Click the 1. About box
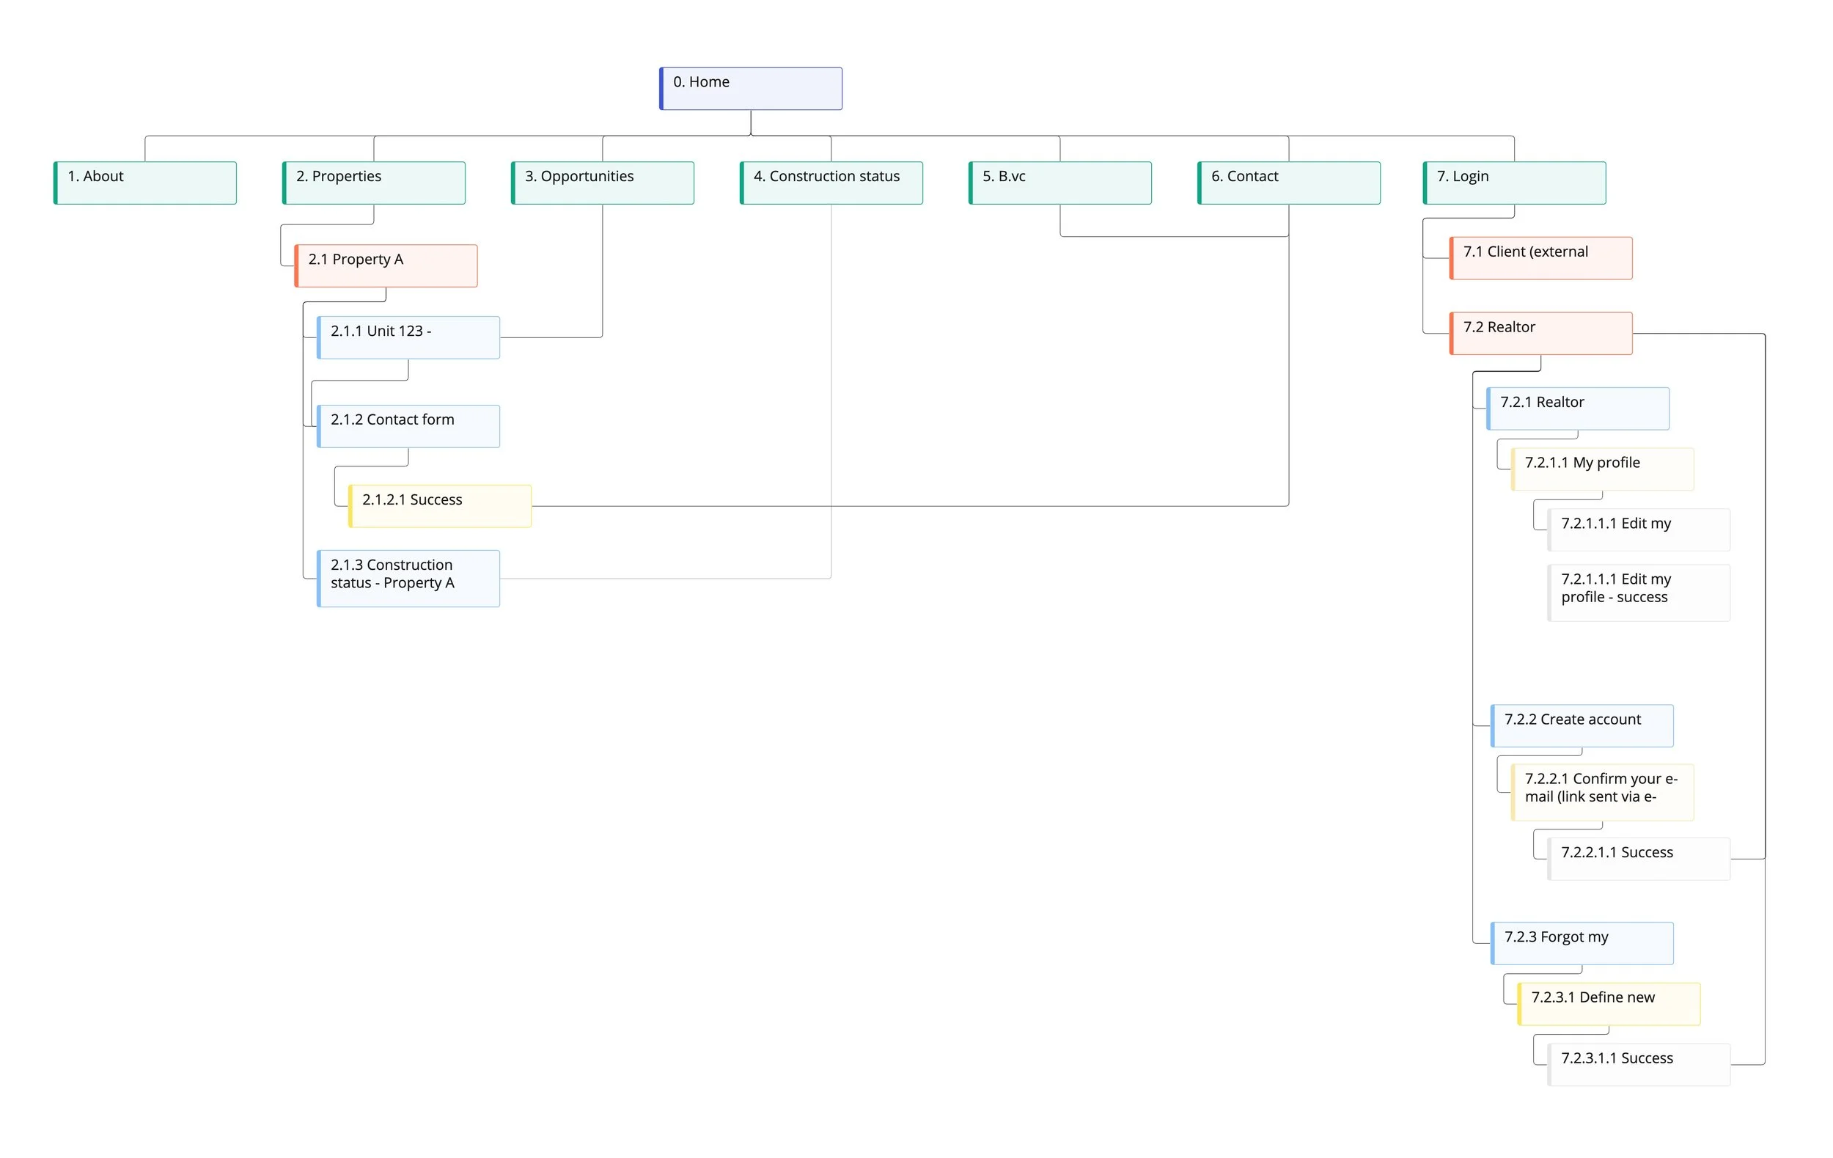The height and width of the screenshot is (1158, 1833). click(143, 182)
